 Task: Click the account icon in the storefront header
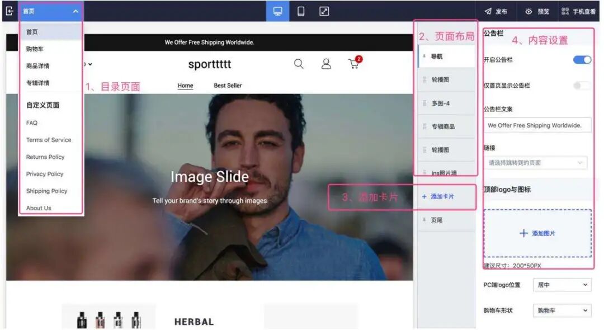[326, 64]
